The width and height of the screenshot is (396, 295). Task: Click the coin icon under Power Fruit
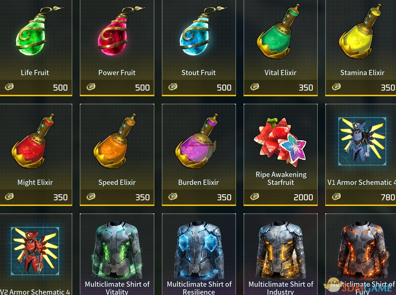click(x=91, y=87)
